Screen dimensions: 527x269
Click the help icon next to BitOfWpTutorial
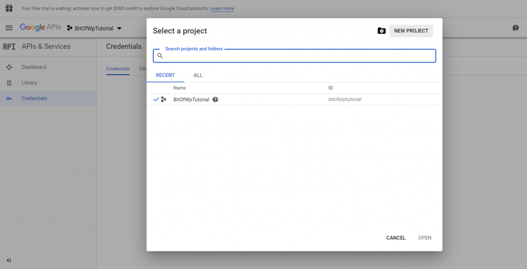[x=216, y=99]
